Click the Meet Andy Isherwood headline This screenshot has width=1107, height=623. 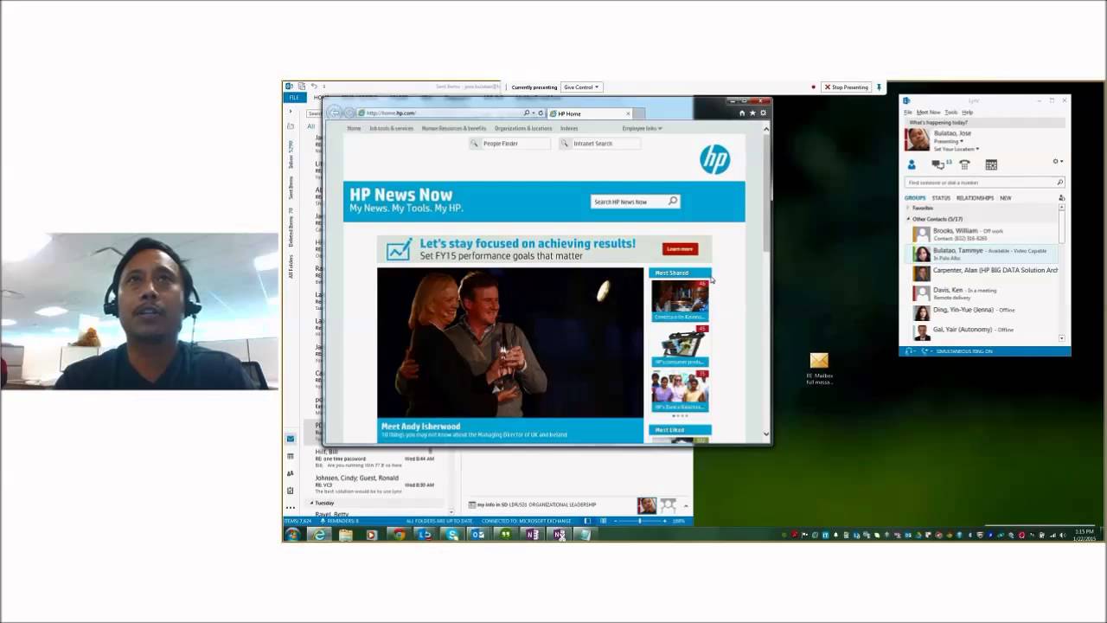(x=421, y=426)
